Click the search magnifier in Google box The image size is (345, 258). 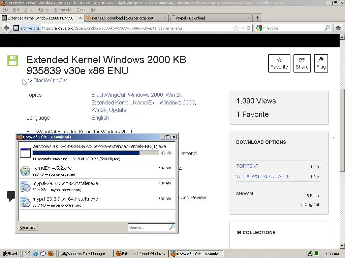coord(327,28)
